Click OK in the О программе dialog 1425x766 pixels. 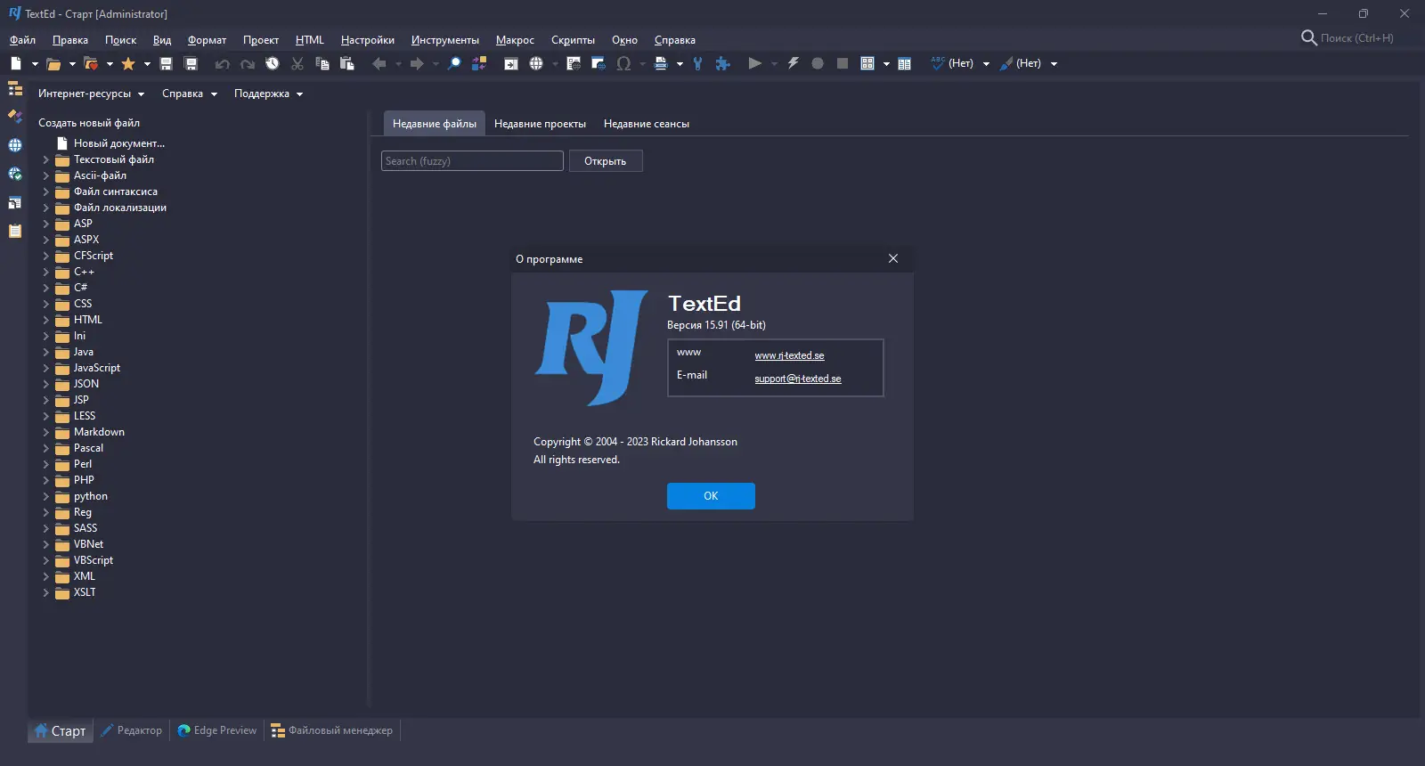(x=711, y=496)
